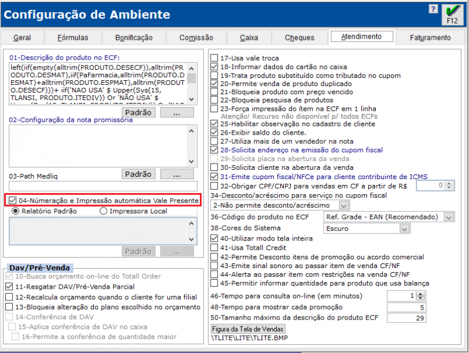This screenshot has width=469, height=353.
Task: Uncheck "04-Numeração e Impressão automática Vale Presente"
Action: [x=13, y=201]
